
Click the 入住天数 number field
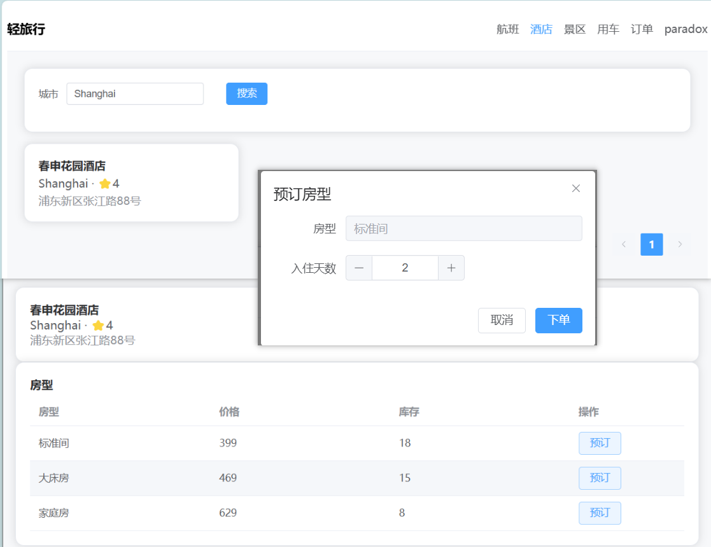(x=405, y=268)
